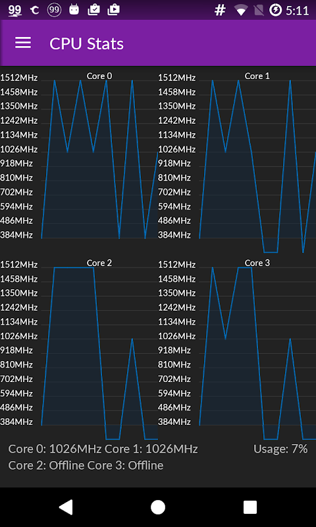Open the hamburger navigation menu
This screenshot has width=316, height=527.
(23, 43)
